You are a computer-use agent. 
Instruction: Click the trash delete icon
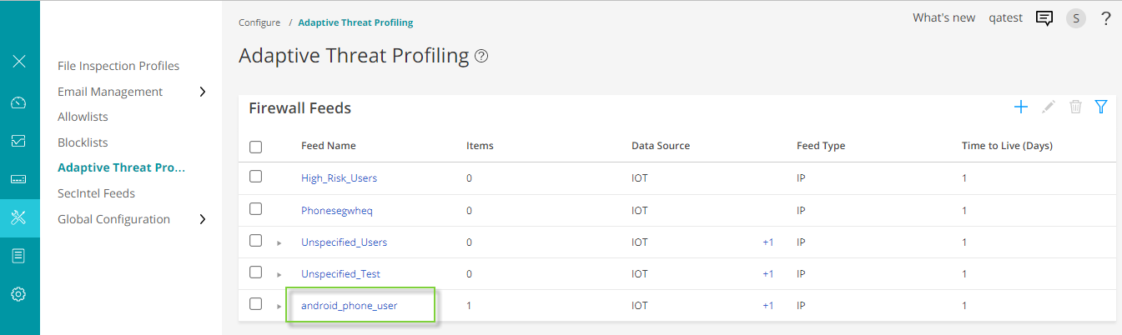1076,107
